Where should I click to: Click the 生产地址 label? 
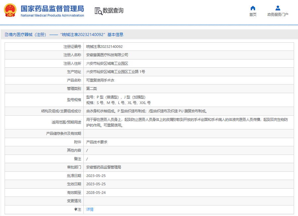click(74, 72)
